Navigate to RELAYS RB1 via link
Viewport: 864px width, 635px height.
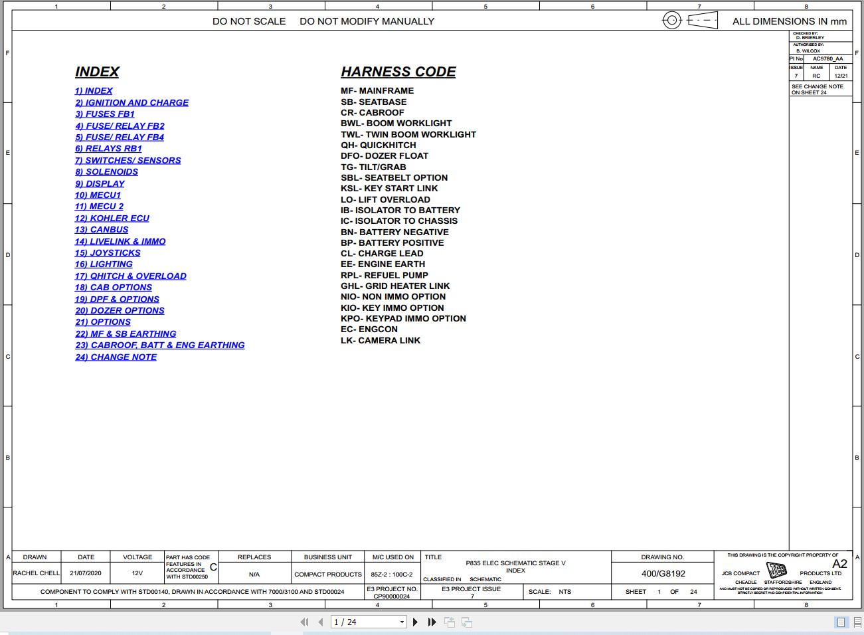(108, 148)
